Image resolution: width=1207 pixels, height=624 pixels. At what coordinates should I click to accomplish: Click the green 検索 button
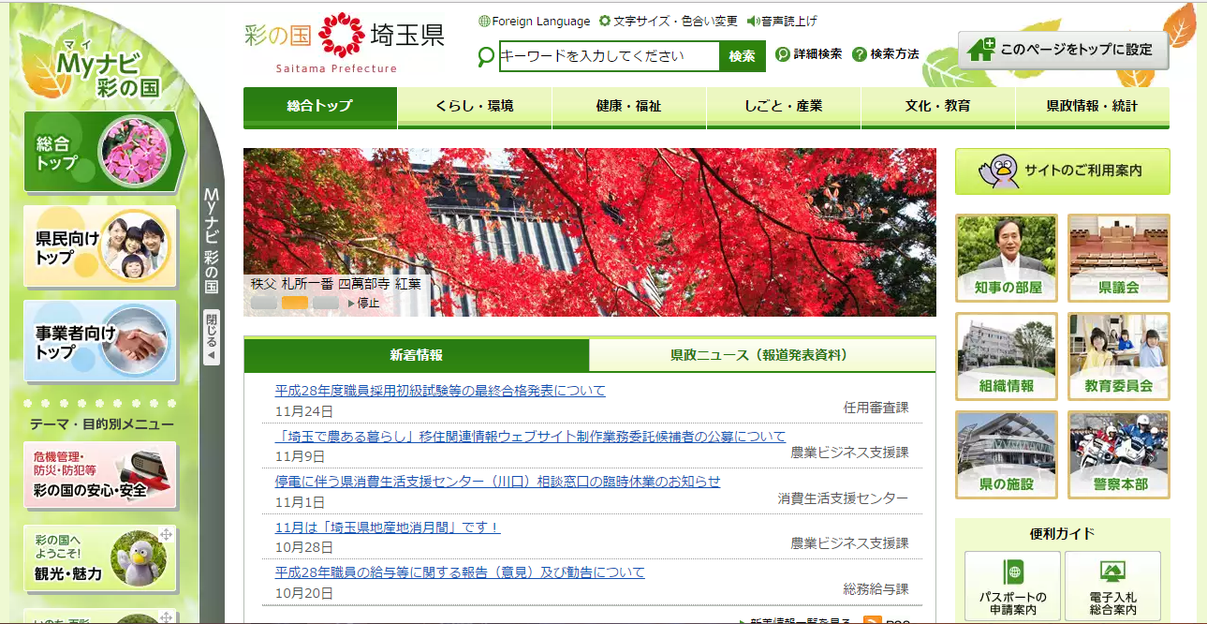coord(743,56)
